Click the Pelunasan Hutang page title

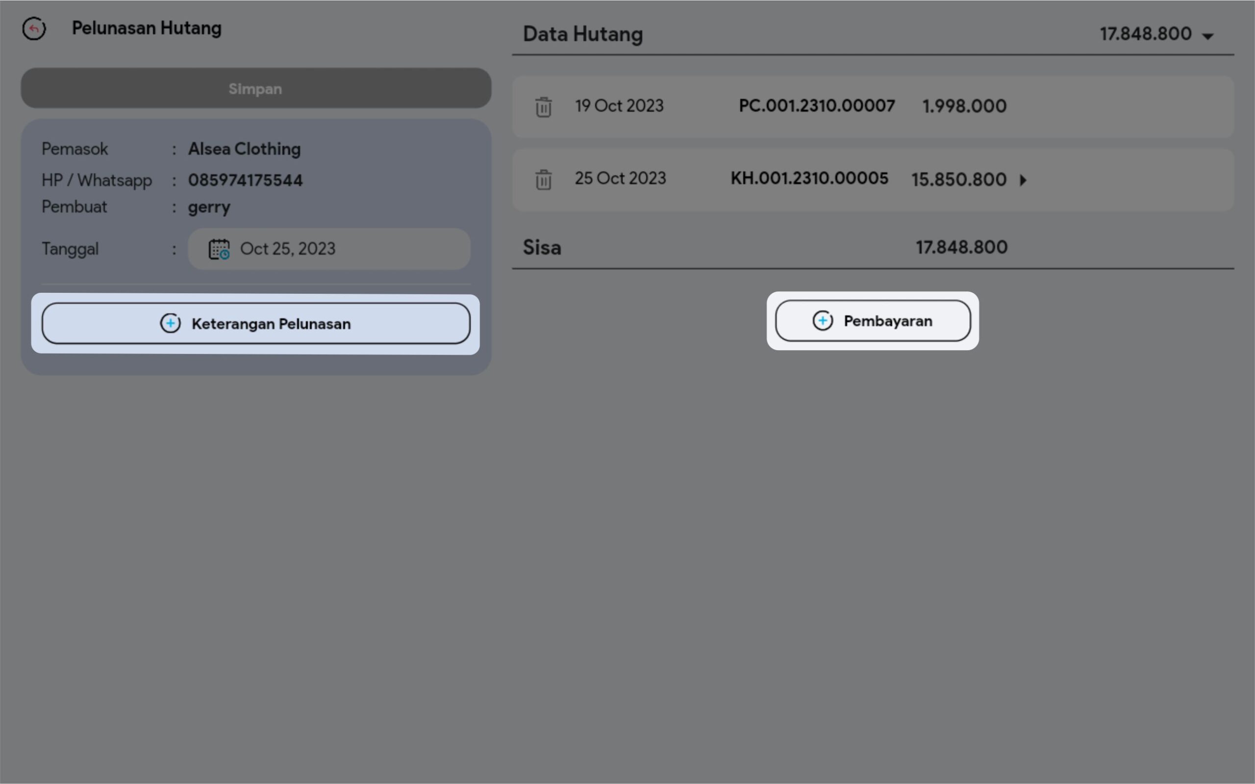[147, 28]
